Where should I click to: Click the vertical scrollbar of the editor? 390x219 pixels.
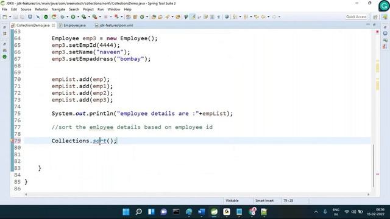(374, 166)
